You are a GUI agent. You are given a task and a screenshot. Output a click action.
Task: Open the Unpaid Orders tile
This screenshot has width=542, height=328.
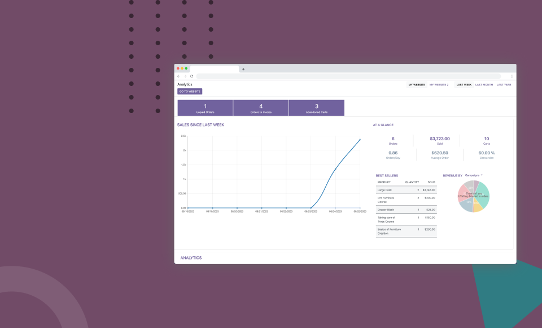(x=205, y=108)
